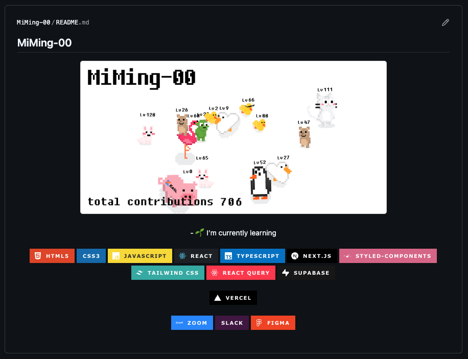Click the Slack badge
The image size is (468, 359).
(232, 323)
